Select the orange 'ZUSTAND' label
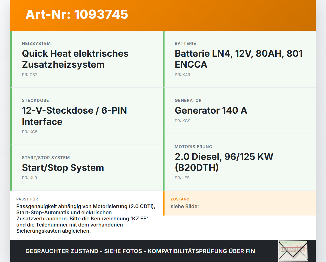 pos(180,199)
